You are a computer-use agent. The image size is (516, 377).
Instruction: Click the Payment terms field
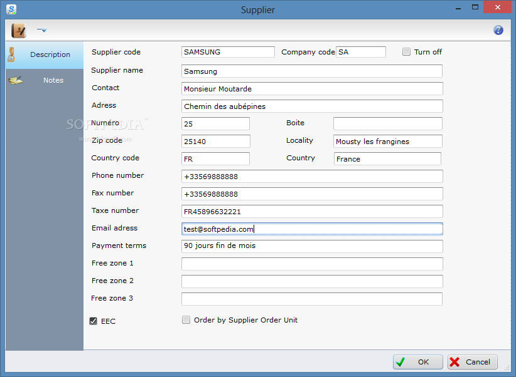pos(311,246)
